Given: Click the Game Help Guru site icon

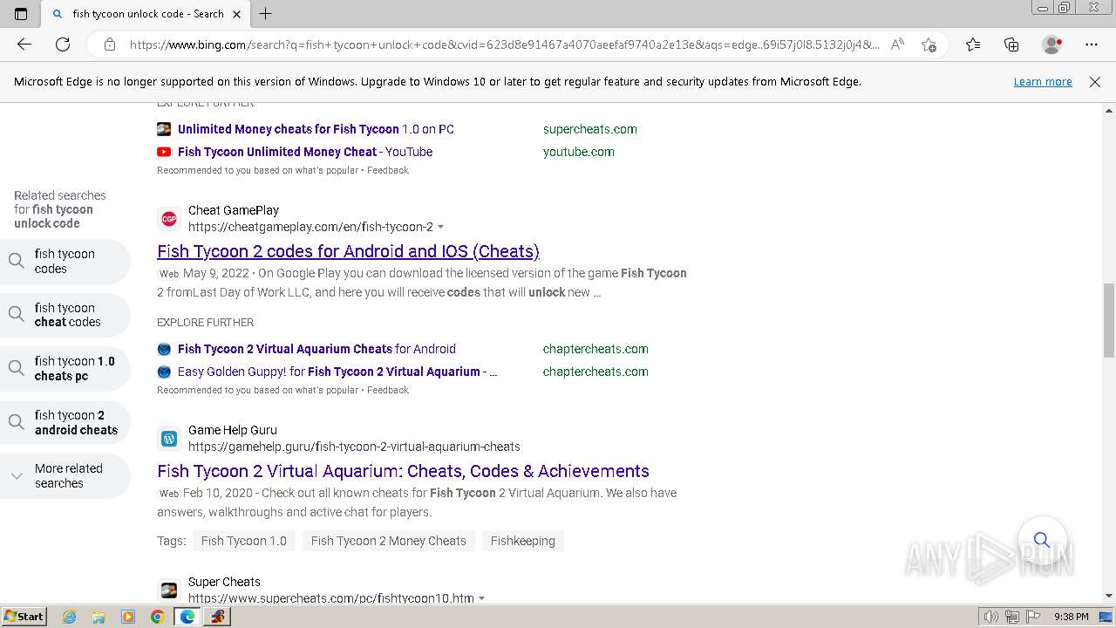Looking at the screenshot, I should pos(169,438).
